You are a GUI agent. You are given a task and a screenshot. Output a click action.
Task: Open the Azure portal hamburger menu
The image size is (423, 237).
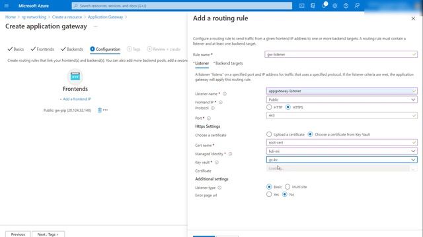point(7,6)
